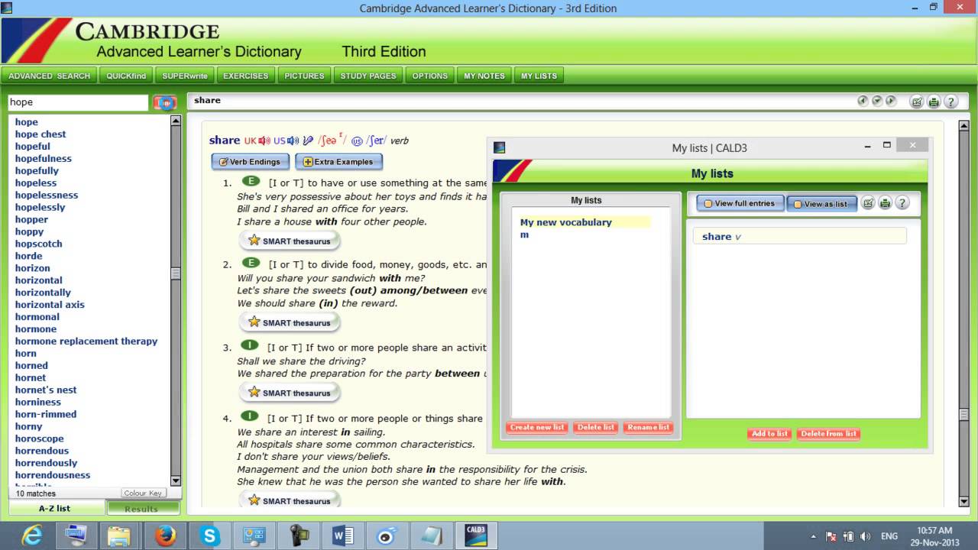978x550 pixels.
Task: Open Microsoft Word from the taskbar
Action: (343, 535)
